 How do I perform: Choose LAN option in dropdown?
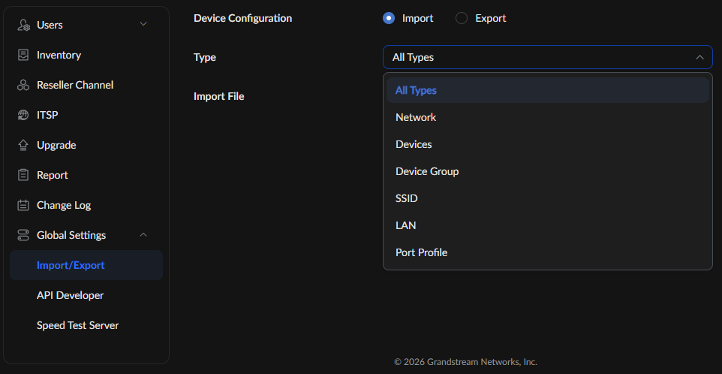pyautogui.click(x=547, y=226)
